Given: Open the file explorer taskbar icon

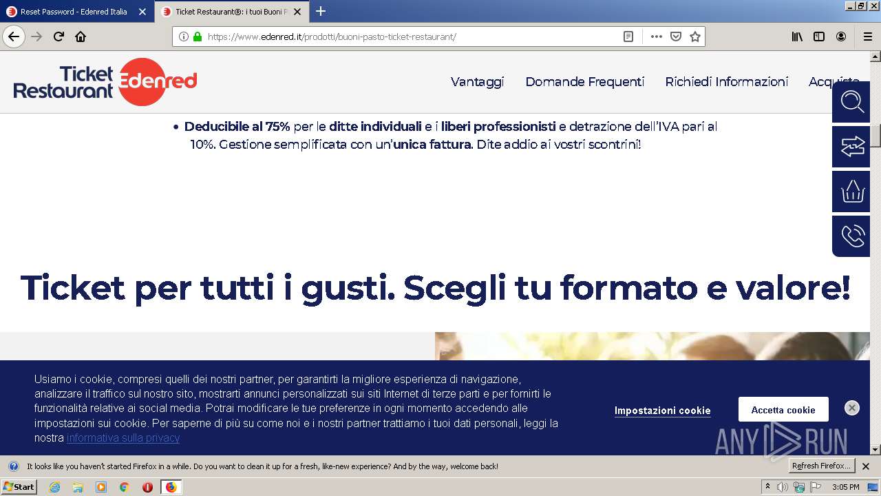Looking at the screenshot, I should (78, 487).
